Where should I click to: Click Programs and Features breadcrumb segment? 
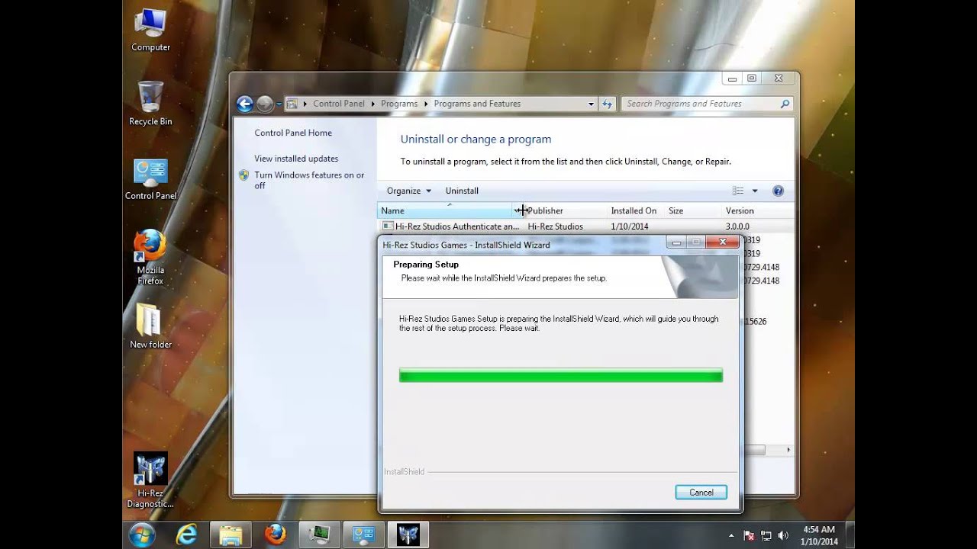[477, 104]
